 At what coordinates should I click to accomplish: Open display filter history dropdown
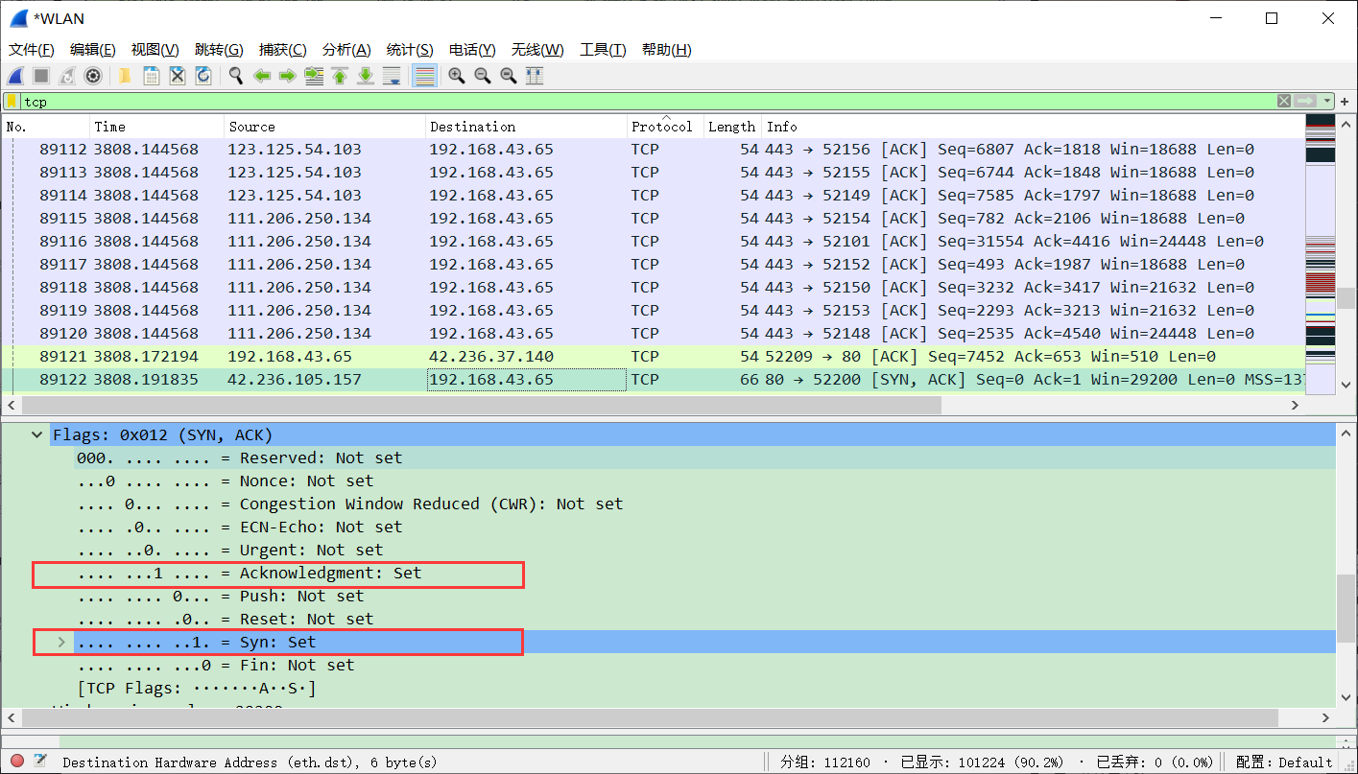[x=1327, y=101]
